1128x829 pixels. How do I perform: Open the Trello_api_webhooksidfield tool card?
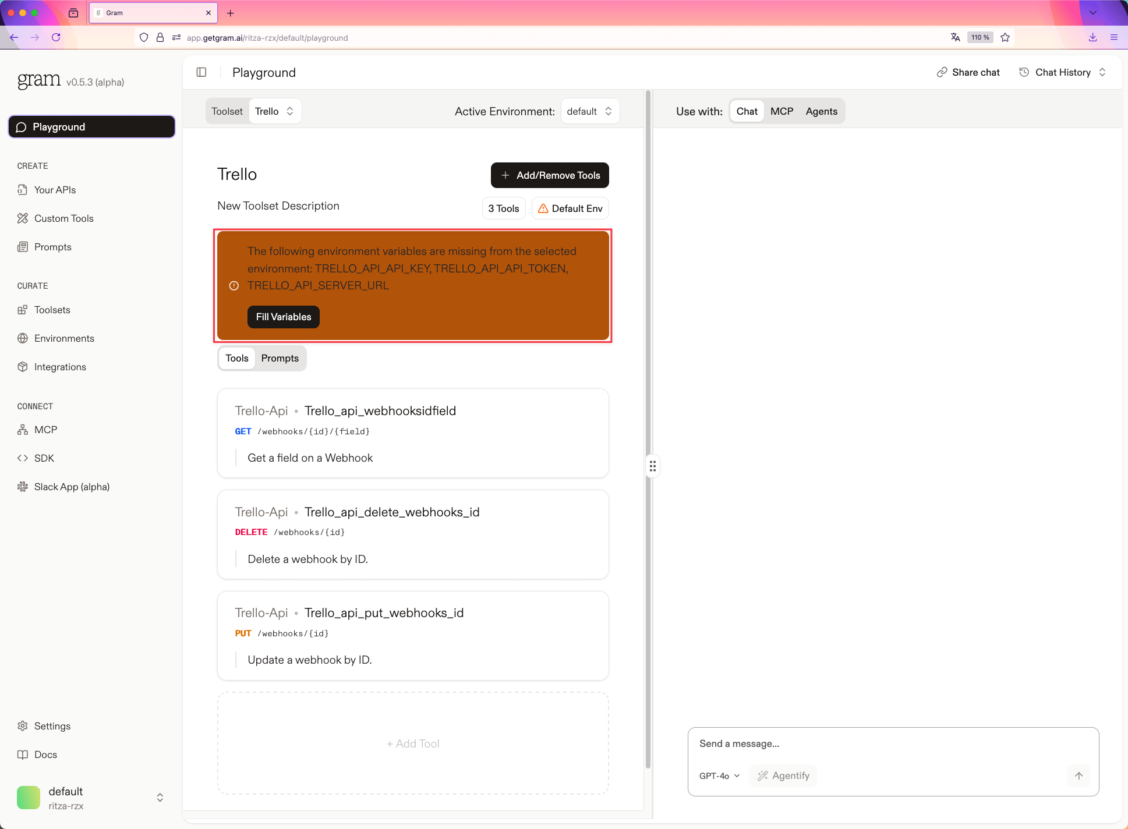pyautogui.click(x=413, y=433)
